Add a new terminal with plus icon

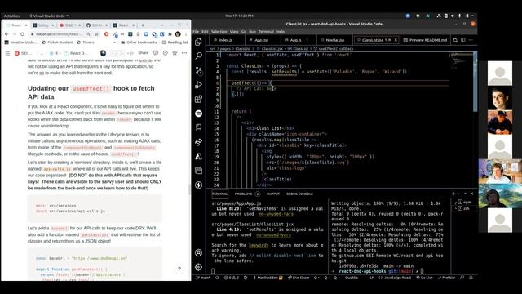tap(453, 194)
